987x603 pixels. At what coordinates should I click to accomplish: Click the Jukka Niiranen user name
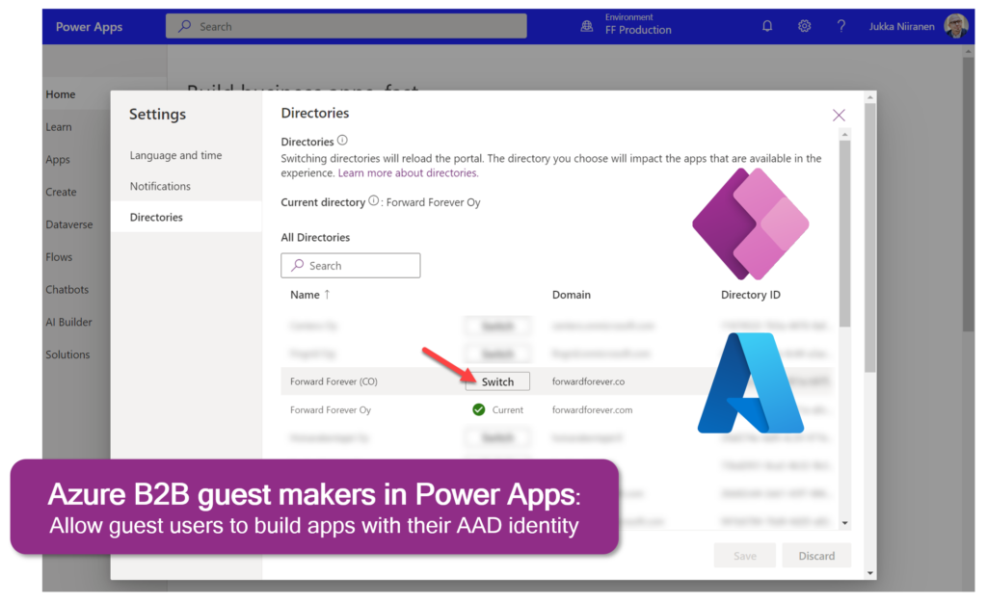pos(901,26)
